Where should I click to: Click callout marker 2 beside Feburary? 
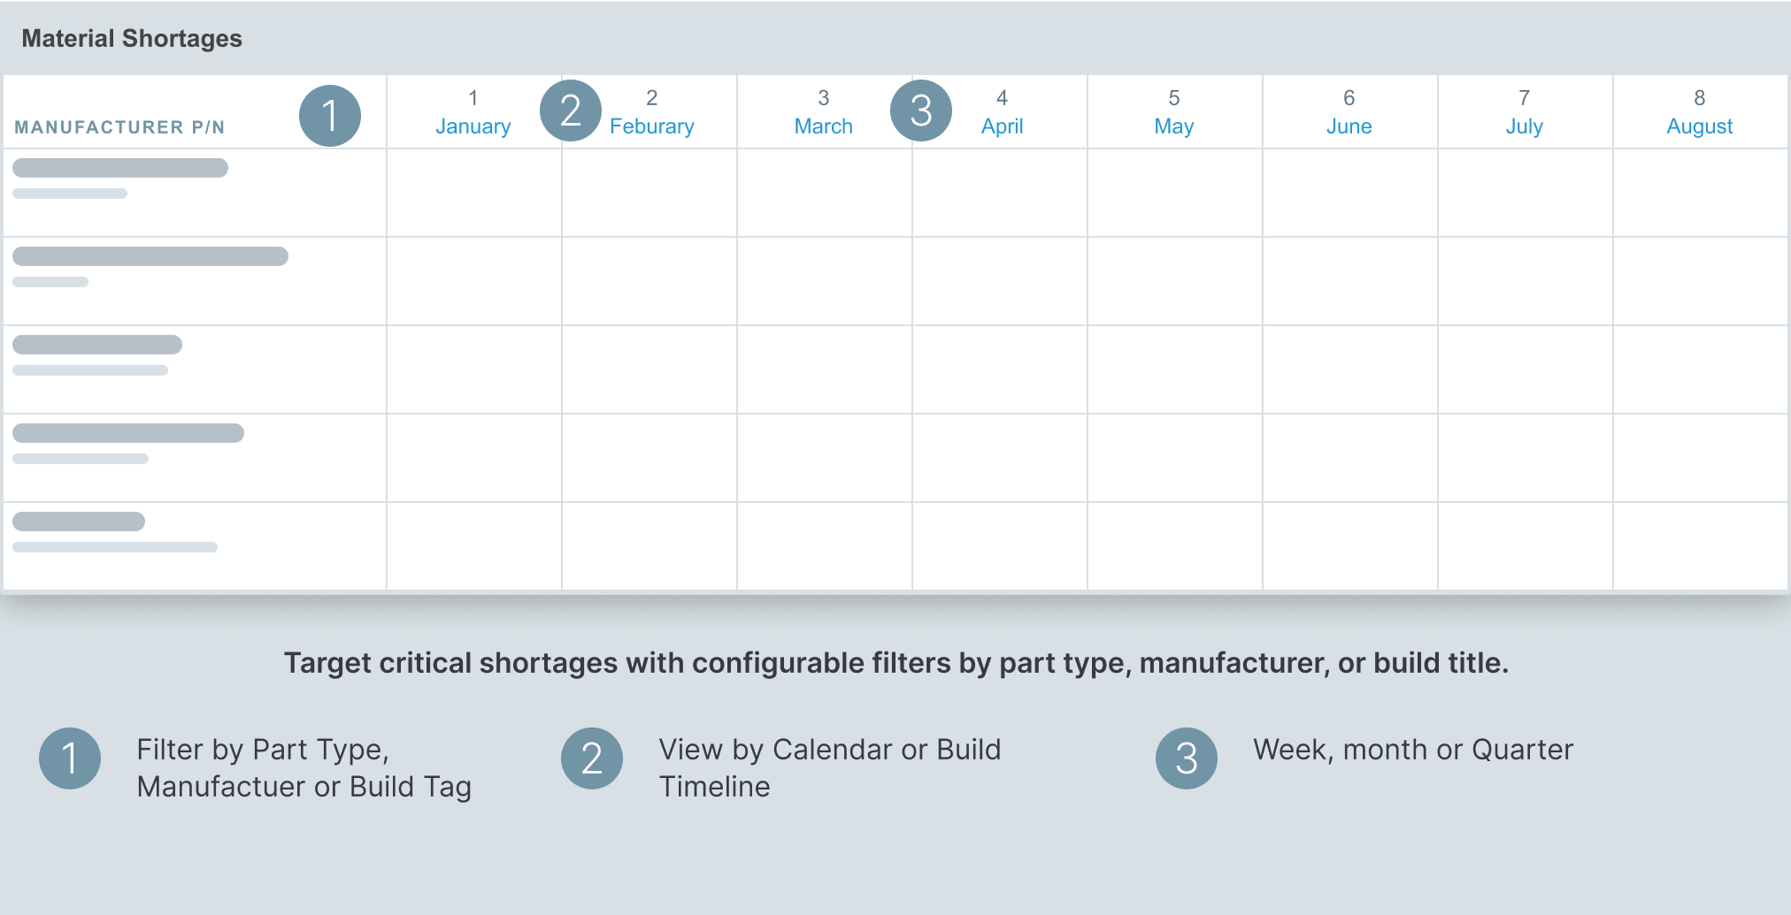(571, 111)
